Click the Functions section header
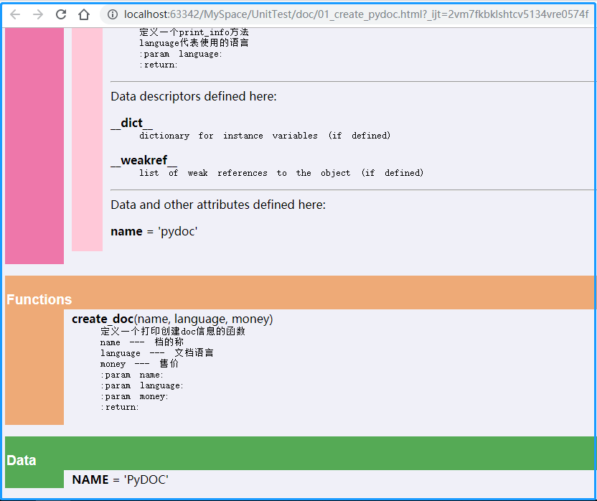 coord(39,299)
